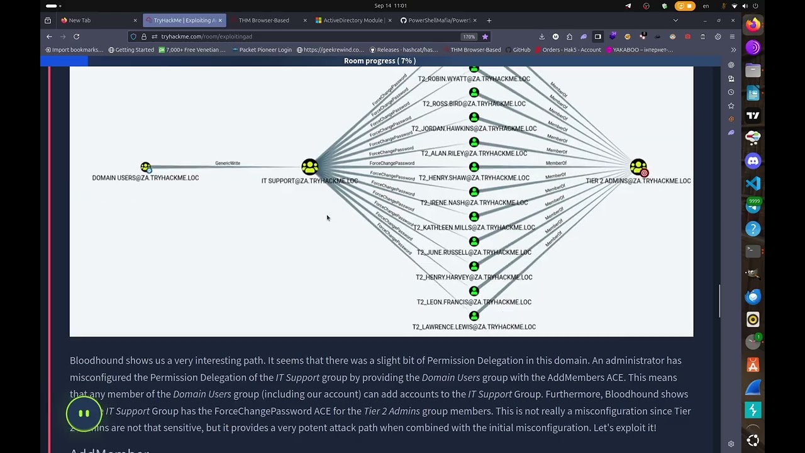The height and width of the screenshot is (453, 805).
Task: Open Tor Browser from the dock
Action: pyautogui.click(x=753, y=48)
